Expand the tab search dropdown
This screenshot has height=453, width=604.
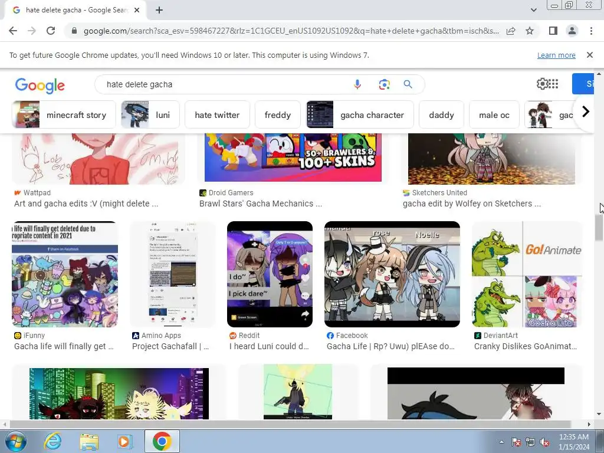tap(533, 10)
